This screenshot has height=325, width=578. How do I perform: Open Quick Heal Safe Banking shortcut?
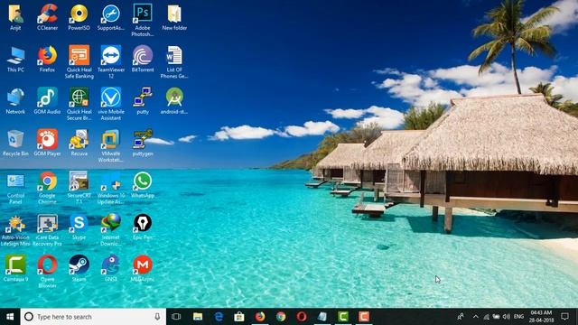(x=79, y=62)
